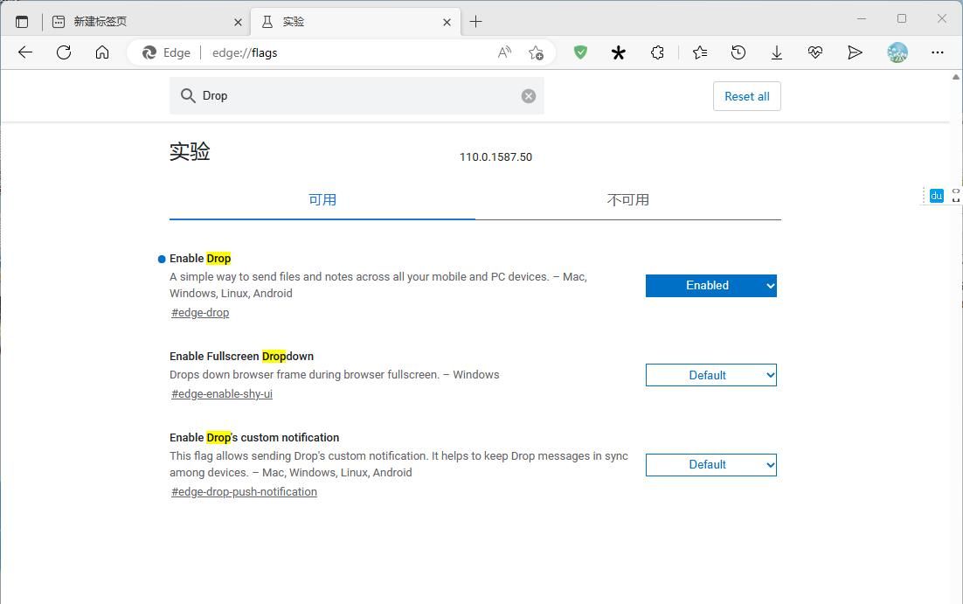View browsing History

pyautogui.click(x=738, y=52)
